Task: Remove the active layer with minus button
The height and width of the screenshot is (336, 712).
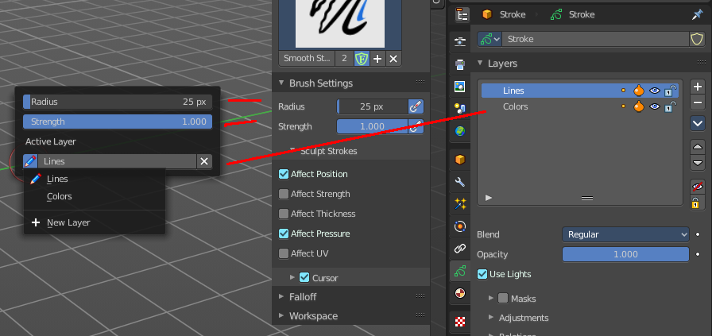Action: [x=698, y=103]
